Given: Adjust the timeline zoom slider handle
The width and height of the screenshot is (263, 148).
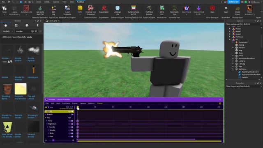Looking at the screenshot, I should point(53,140).
